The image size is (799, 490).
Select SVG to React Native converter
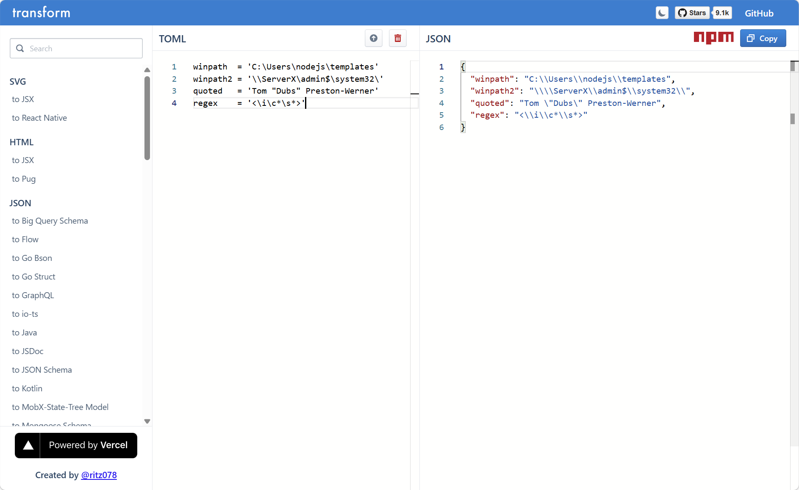[x=39, y=118]
